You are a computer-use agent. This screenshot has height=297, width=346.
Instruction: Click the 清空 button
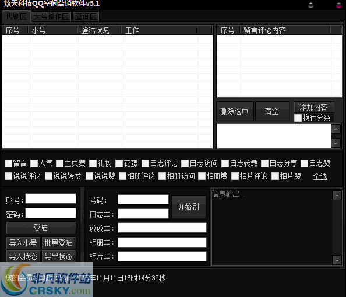click(x=272, y=111)
